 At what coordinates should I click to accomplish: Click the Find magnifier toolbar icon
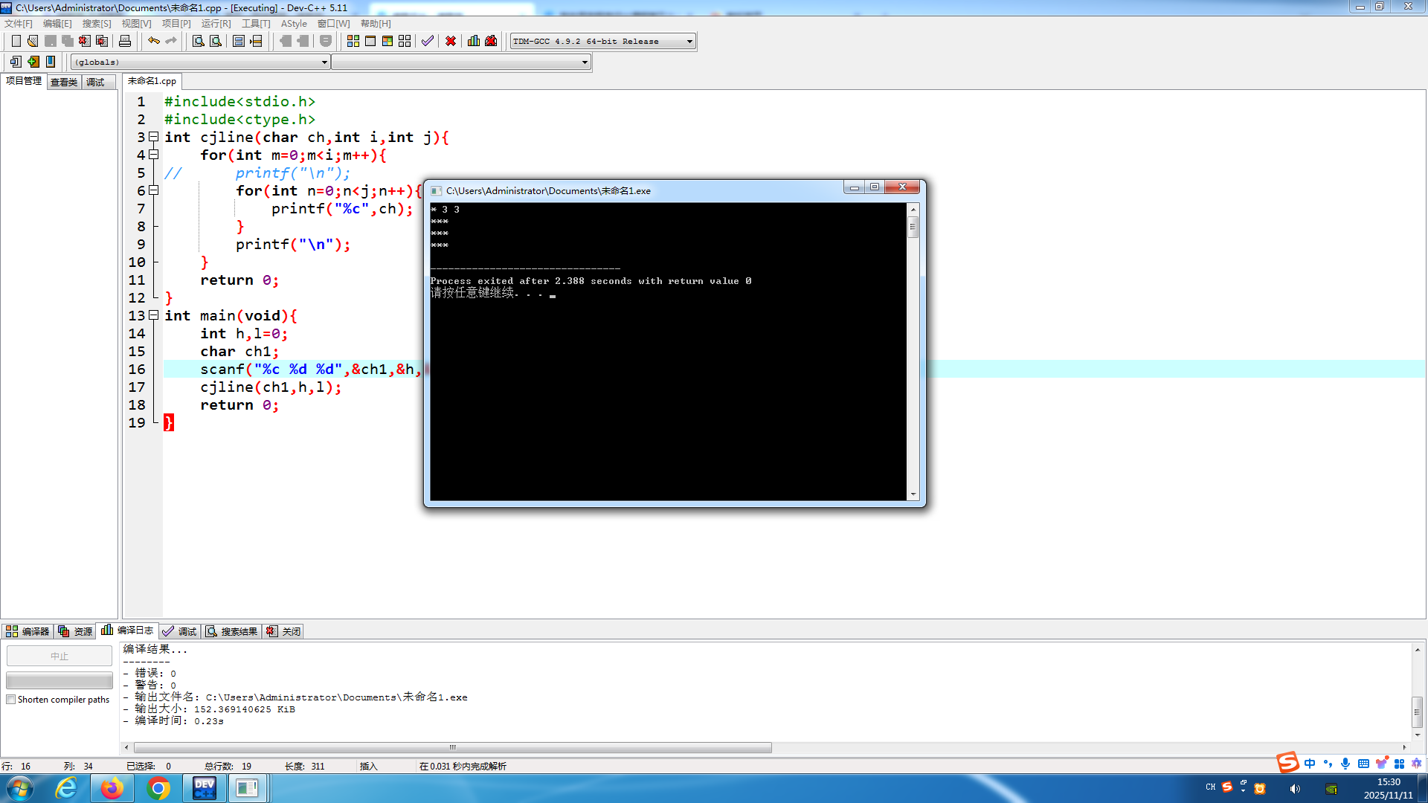tap(199, 41)
